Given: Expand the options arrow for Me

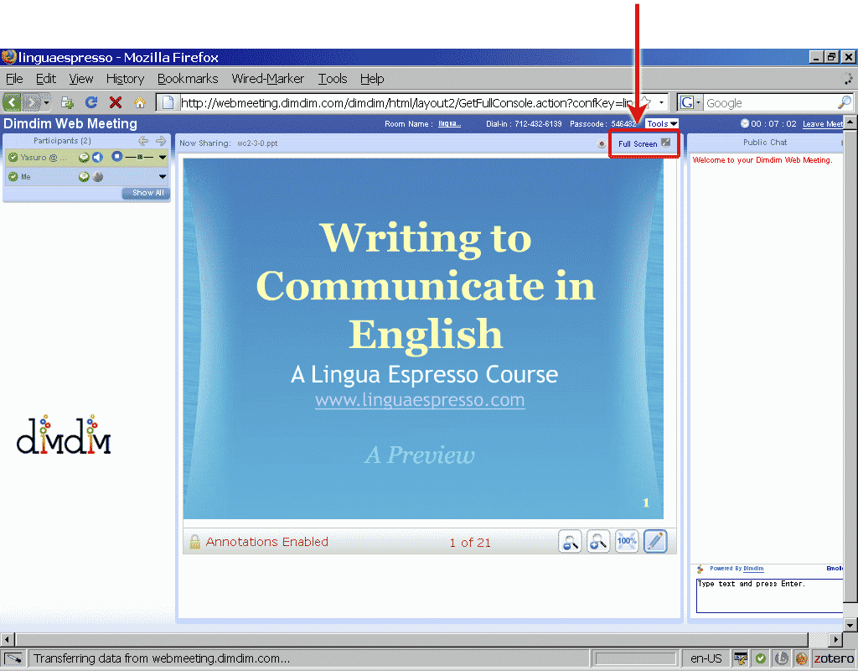Looking at the screenshot, I should click(x=163, y=177).
